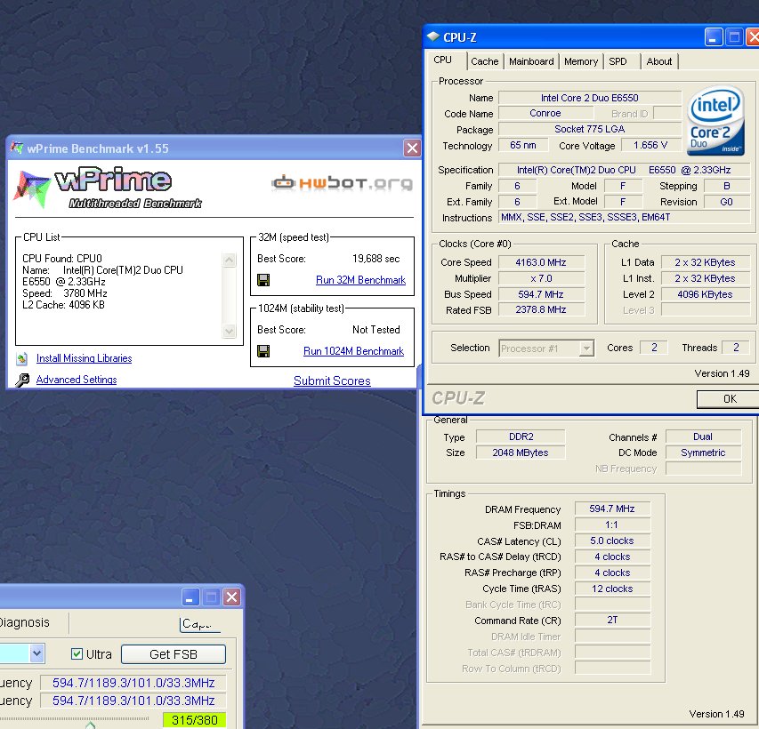Viewport: 759px width, 729px height.
Task: Click the slider thumb in FSB tool
Action: [x=90, y=725]
